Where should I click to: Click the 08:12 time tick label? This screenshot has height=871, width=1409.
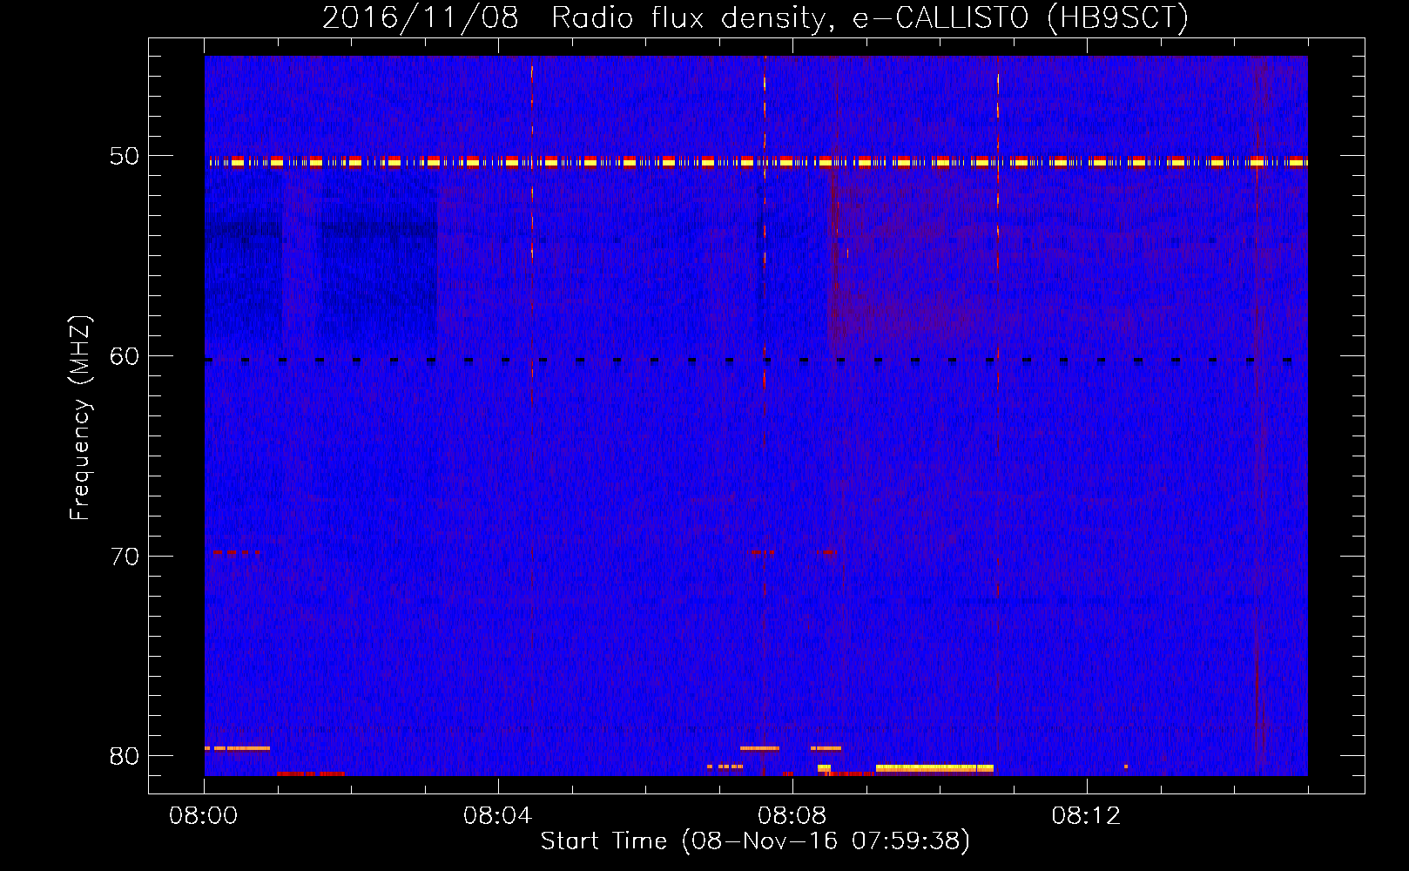1086,816
